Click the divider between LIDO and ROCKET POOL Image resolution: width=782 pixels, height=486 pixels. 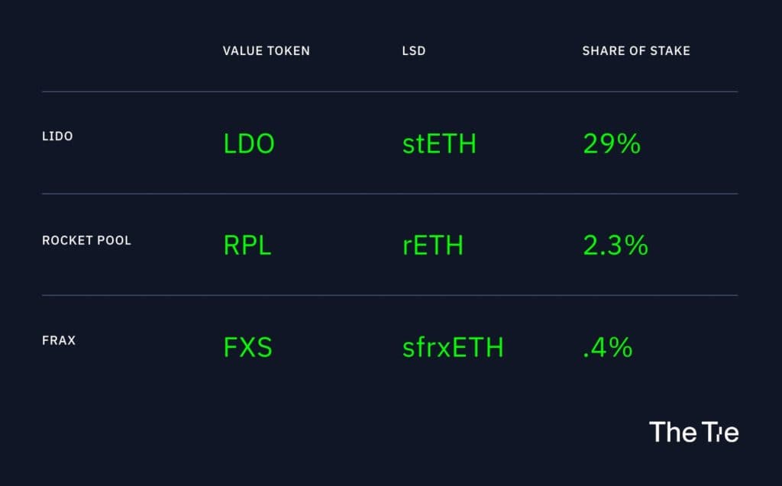(389, 194)
